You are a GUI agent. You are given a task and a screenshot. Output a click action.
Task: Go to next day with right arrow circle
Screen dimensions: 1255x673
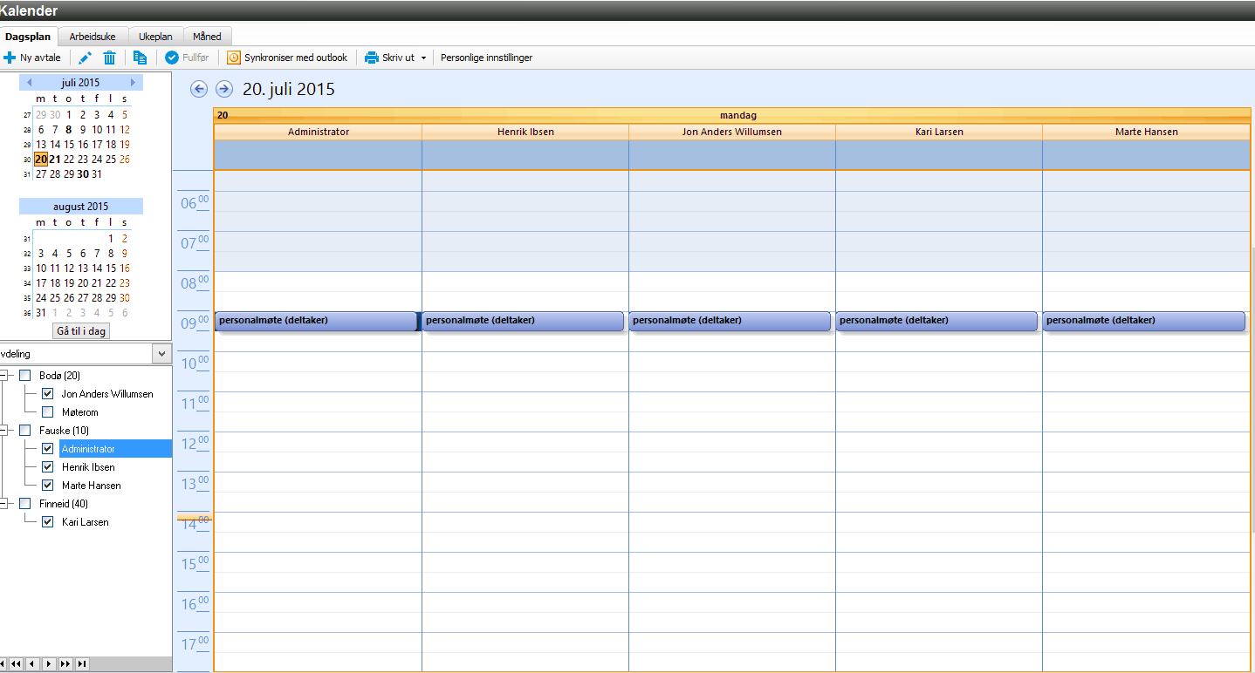tap(224, 89)
